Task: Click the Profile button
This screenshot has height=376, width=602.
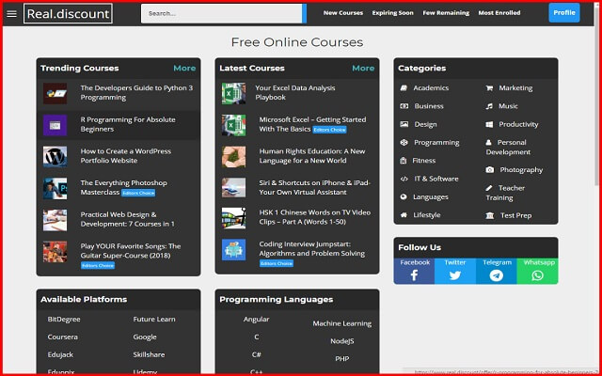Action: pos(564,13)
